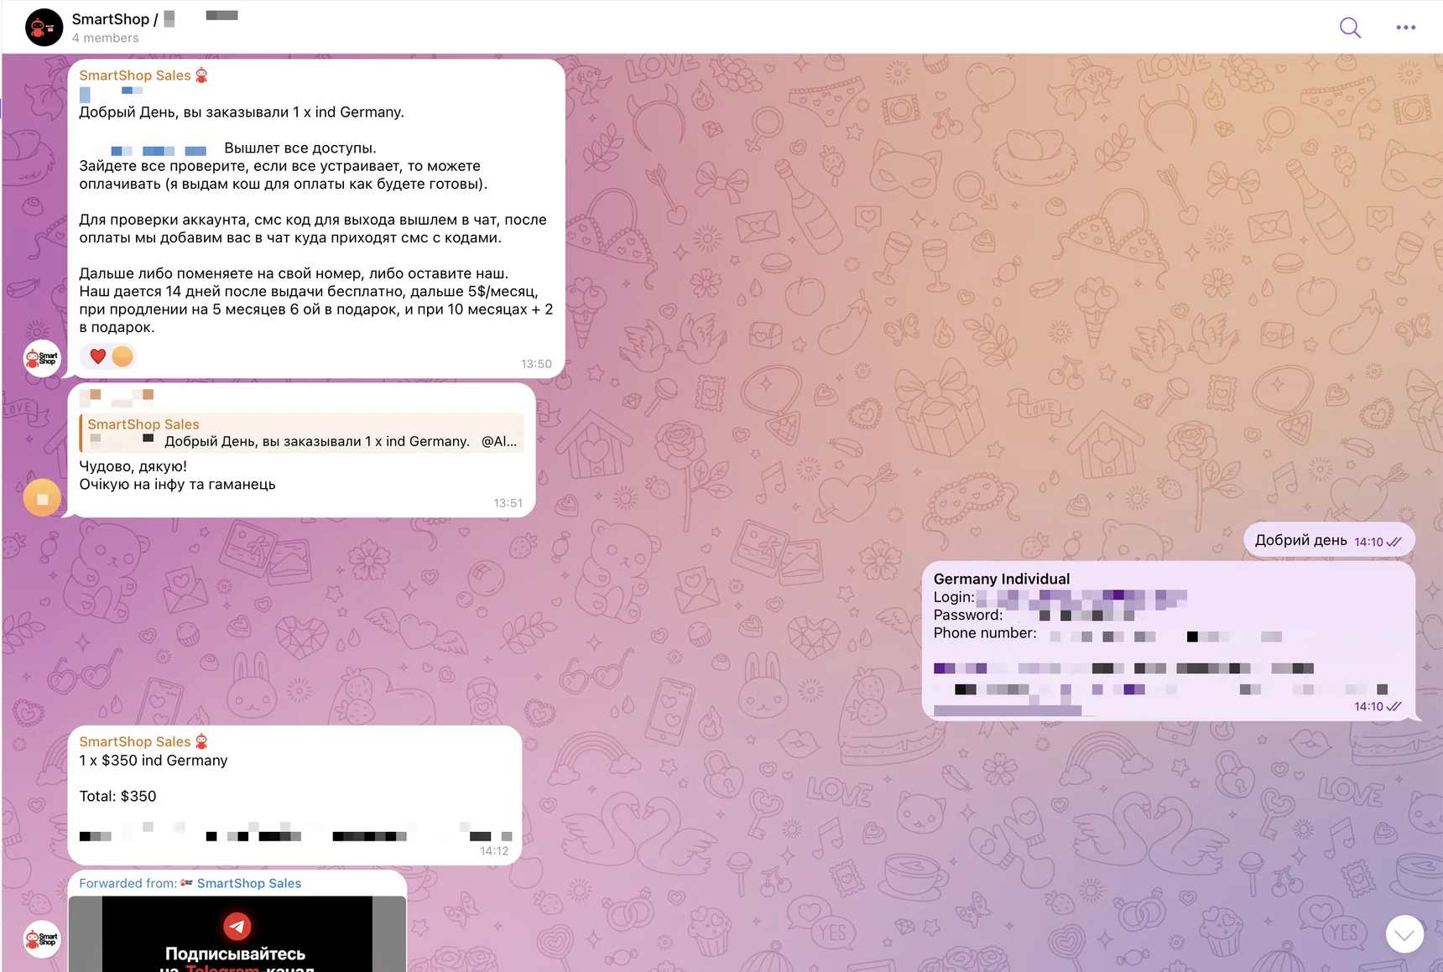Click the orange user avatar beside 13:51 message
Viewport: 1443px width, 972px height.
coord(42,498)
